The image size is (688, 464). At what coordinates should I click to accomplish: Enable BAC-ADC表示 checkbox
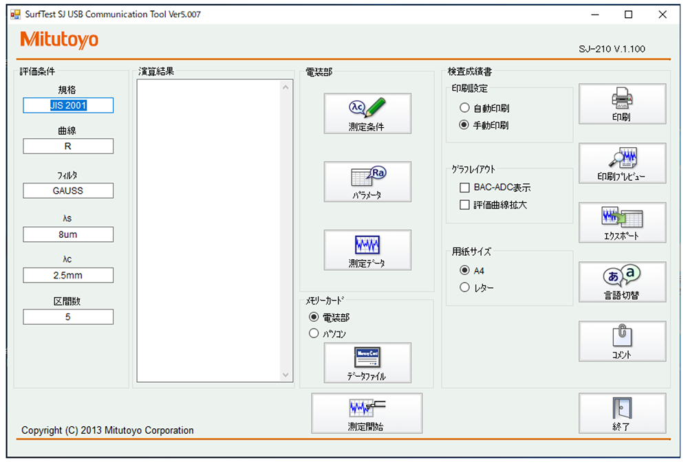(x=465, y=187)
